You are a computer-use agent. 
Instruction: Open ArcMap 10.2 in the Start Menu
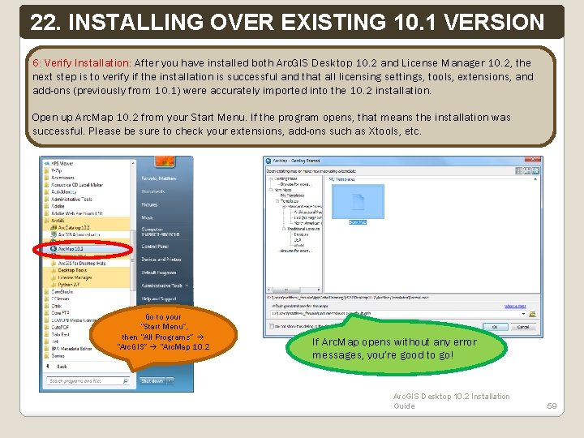click(x=71, y=248)
